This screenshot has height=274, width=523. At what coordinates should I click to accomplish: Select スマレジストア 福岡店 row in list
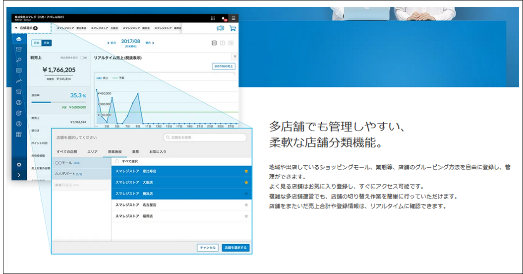click(x=181, y=216)
